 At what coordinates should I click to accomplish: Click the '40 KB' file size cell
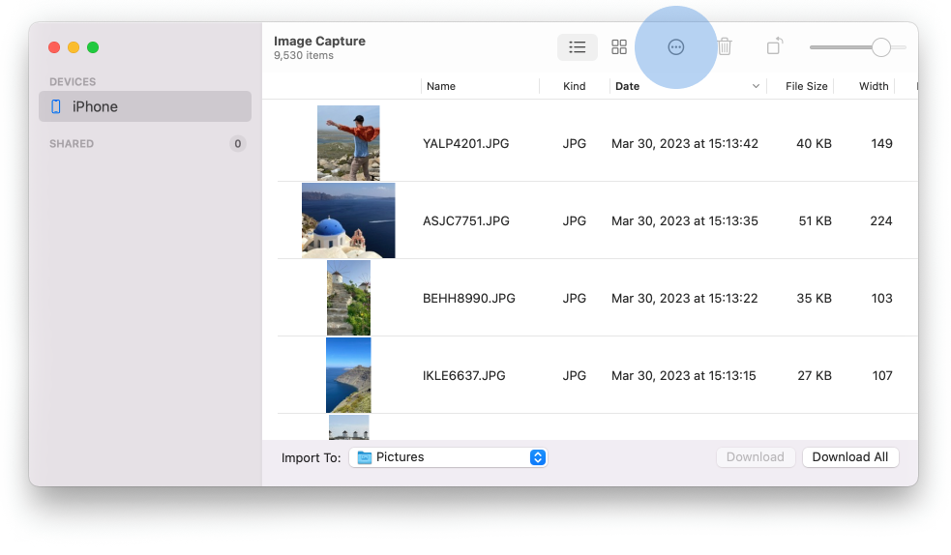pyautogui.click(x=814, y=144)
